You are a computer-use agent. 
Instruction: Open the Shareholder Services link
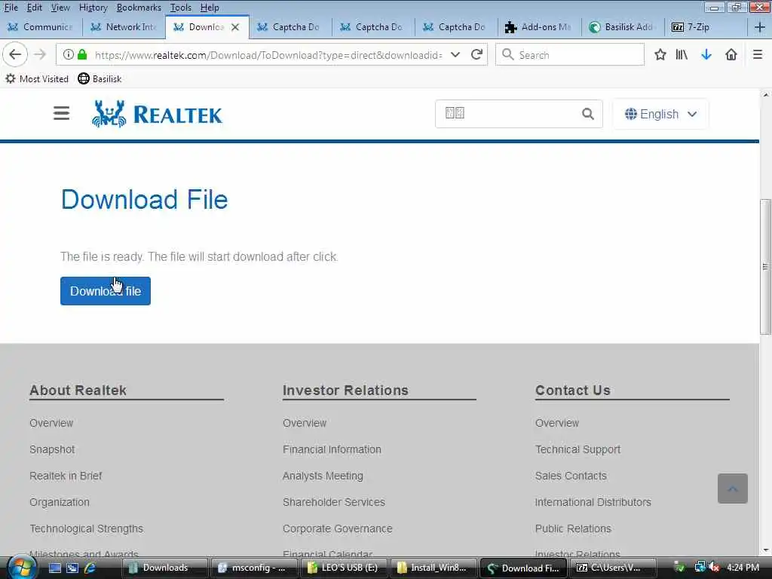click(334, 502)
